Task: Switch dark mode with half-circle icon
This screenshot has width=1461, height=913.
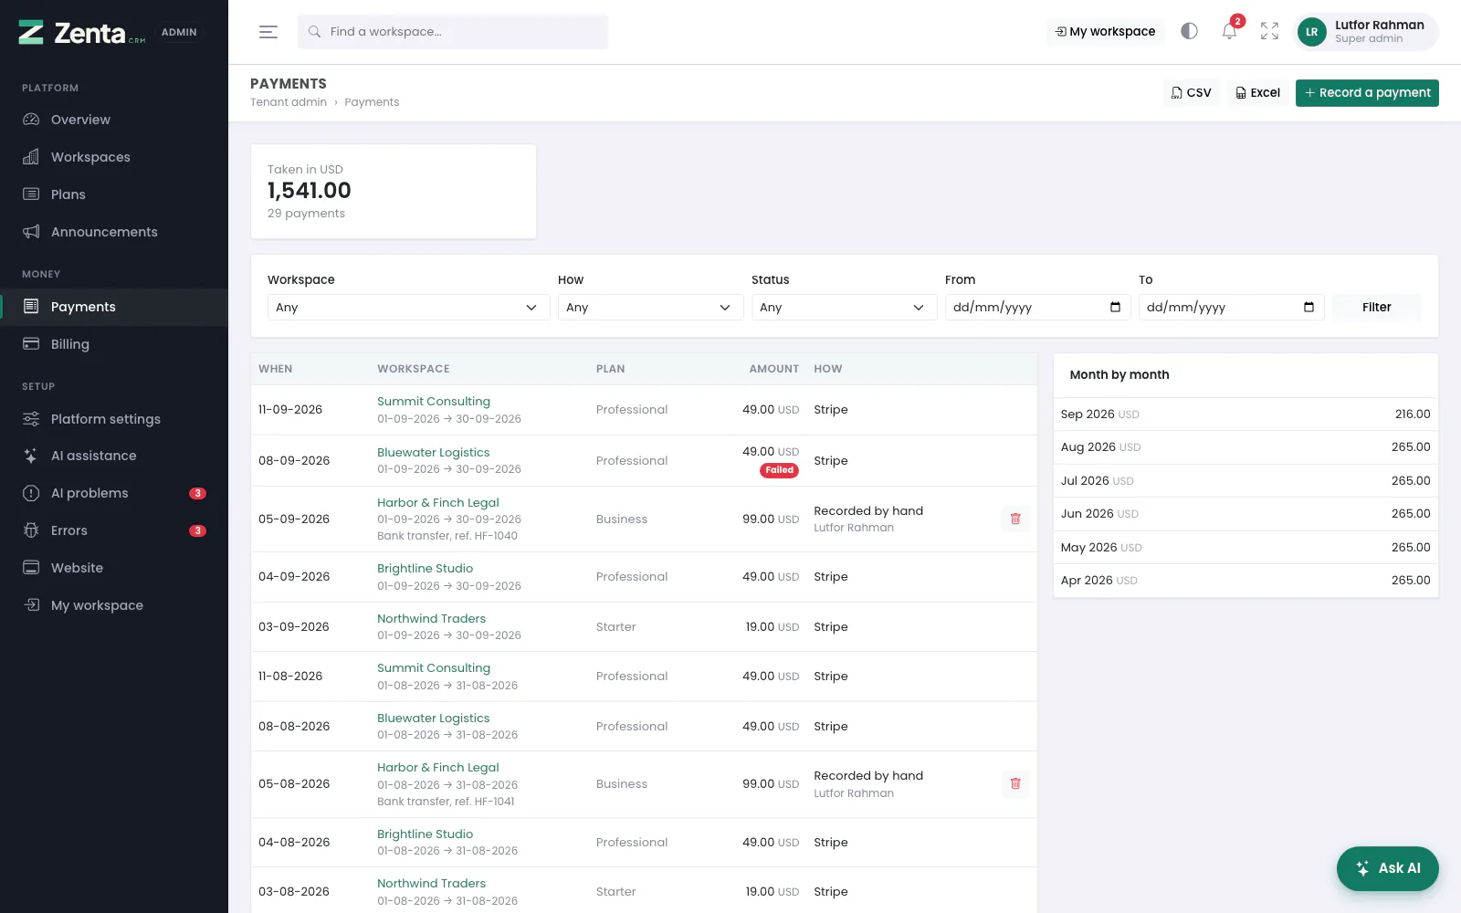Action: pos(1189,31)
